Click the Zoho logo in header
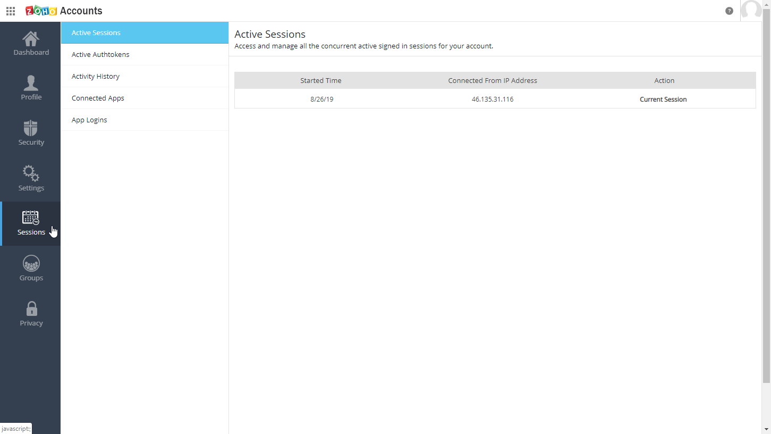Image resolution: width=771 pixels, height=434 pixels. pos(41,11)
